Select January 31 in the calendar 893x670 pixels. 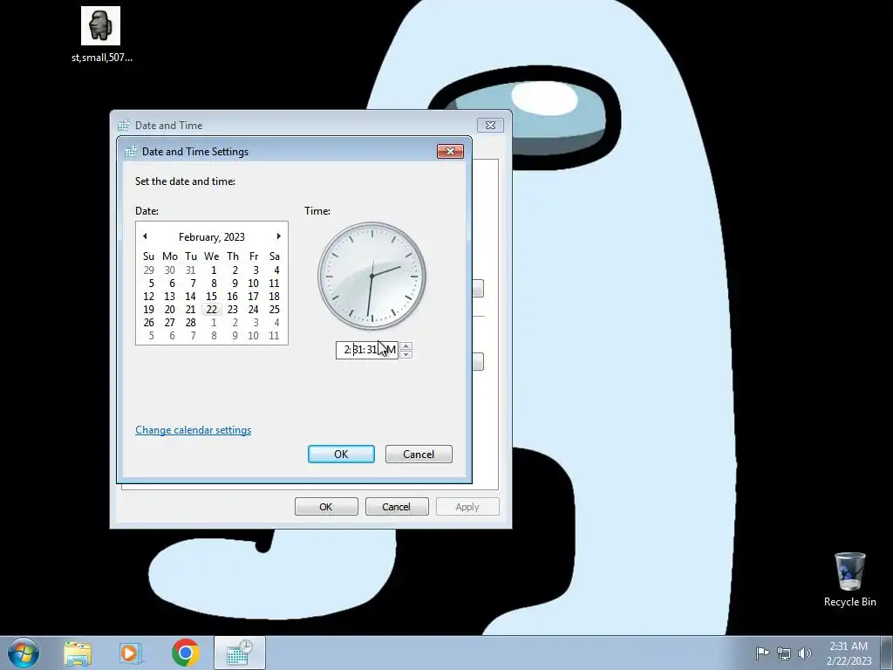(190, 270)
